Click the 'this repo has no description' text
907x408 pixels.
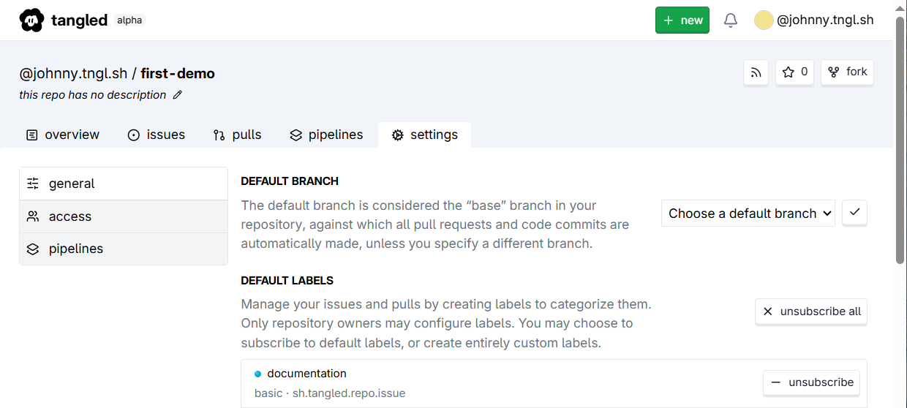93,95
